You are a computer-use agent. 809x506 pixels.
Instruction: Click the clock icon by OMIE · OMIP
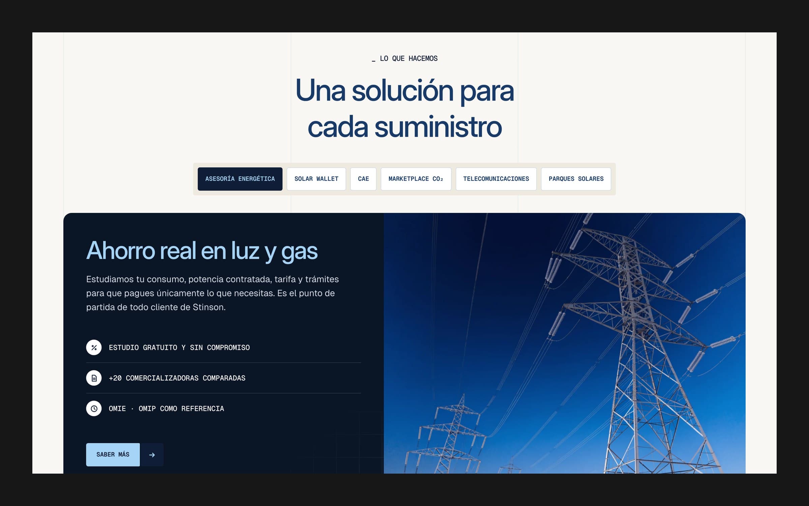click(x=94, y=409)
